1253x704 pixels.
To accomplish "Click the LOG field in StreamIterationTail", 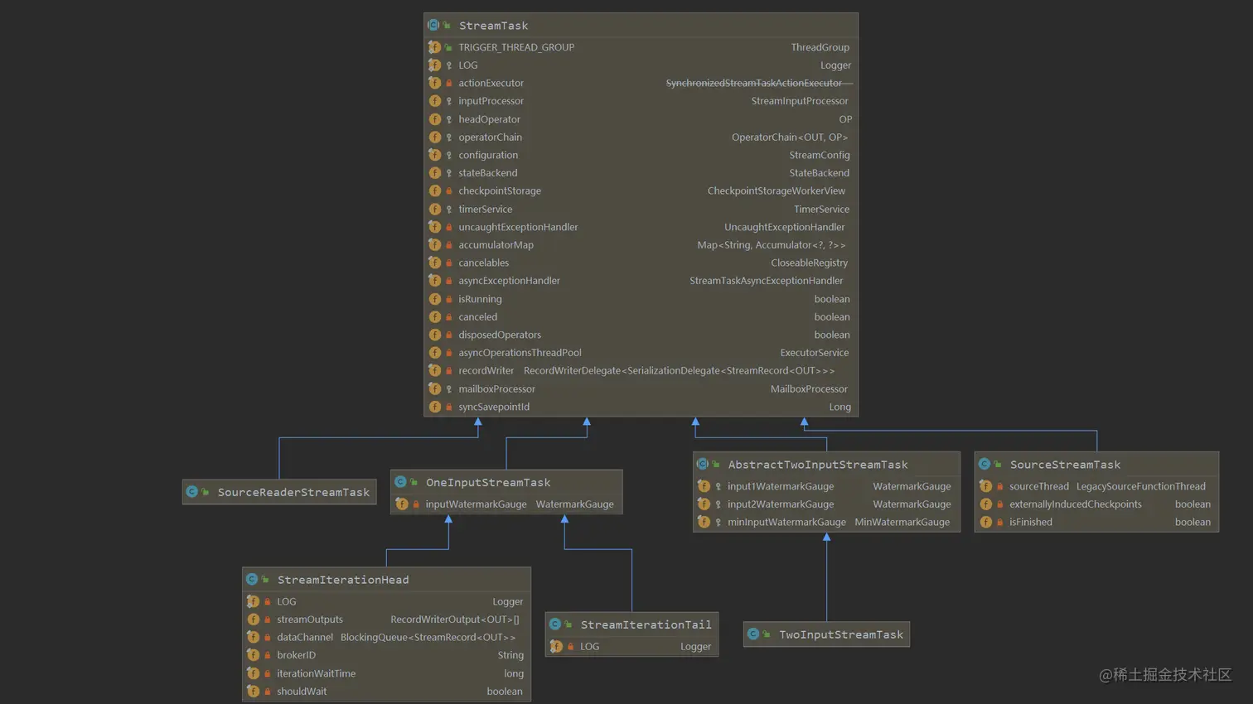I will [589, 646].
